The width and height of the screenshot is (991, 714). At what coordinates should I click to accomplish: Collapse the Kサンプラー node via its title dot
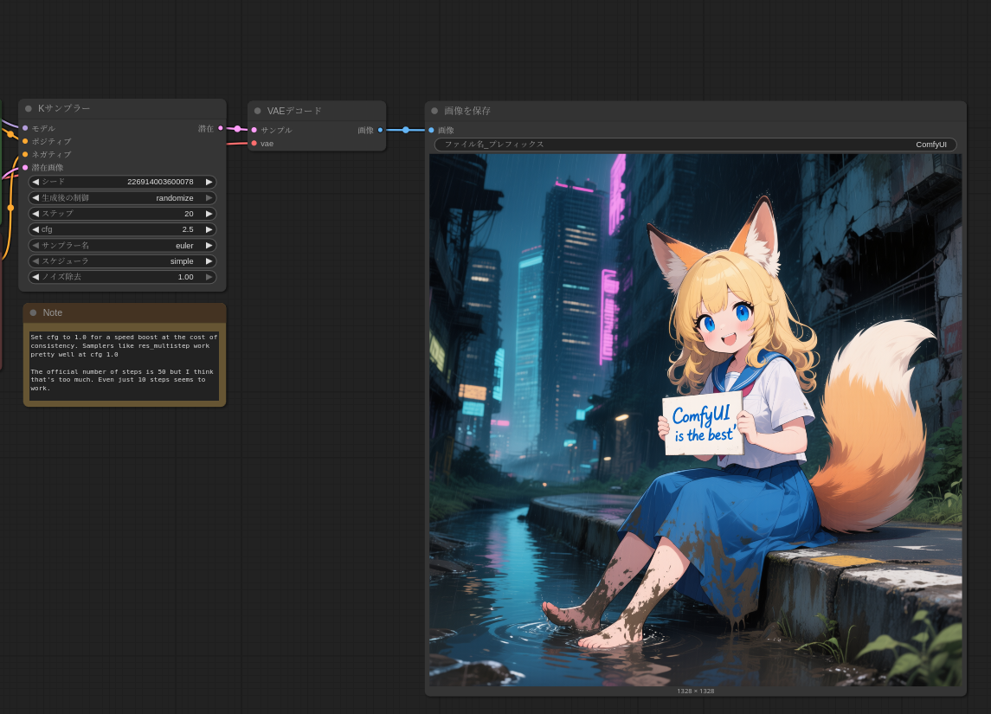click(29, 108)
